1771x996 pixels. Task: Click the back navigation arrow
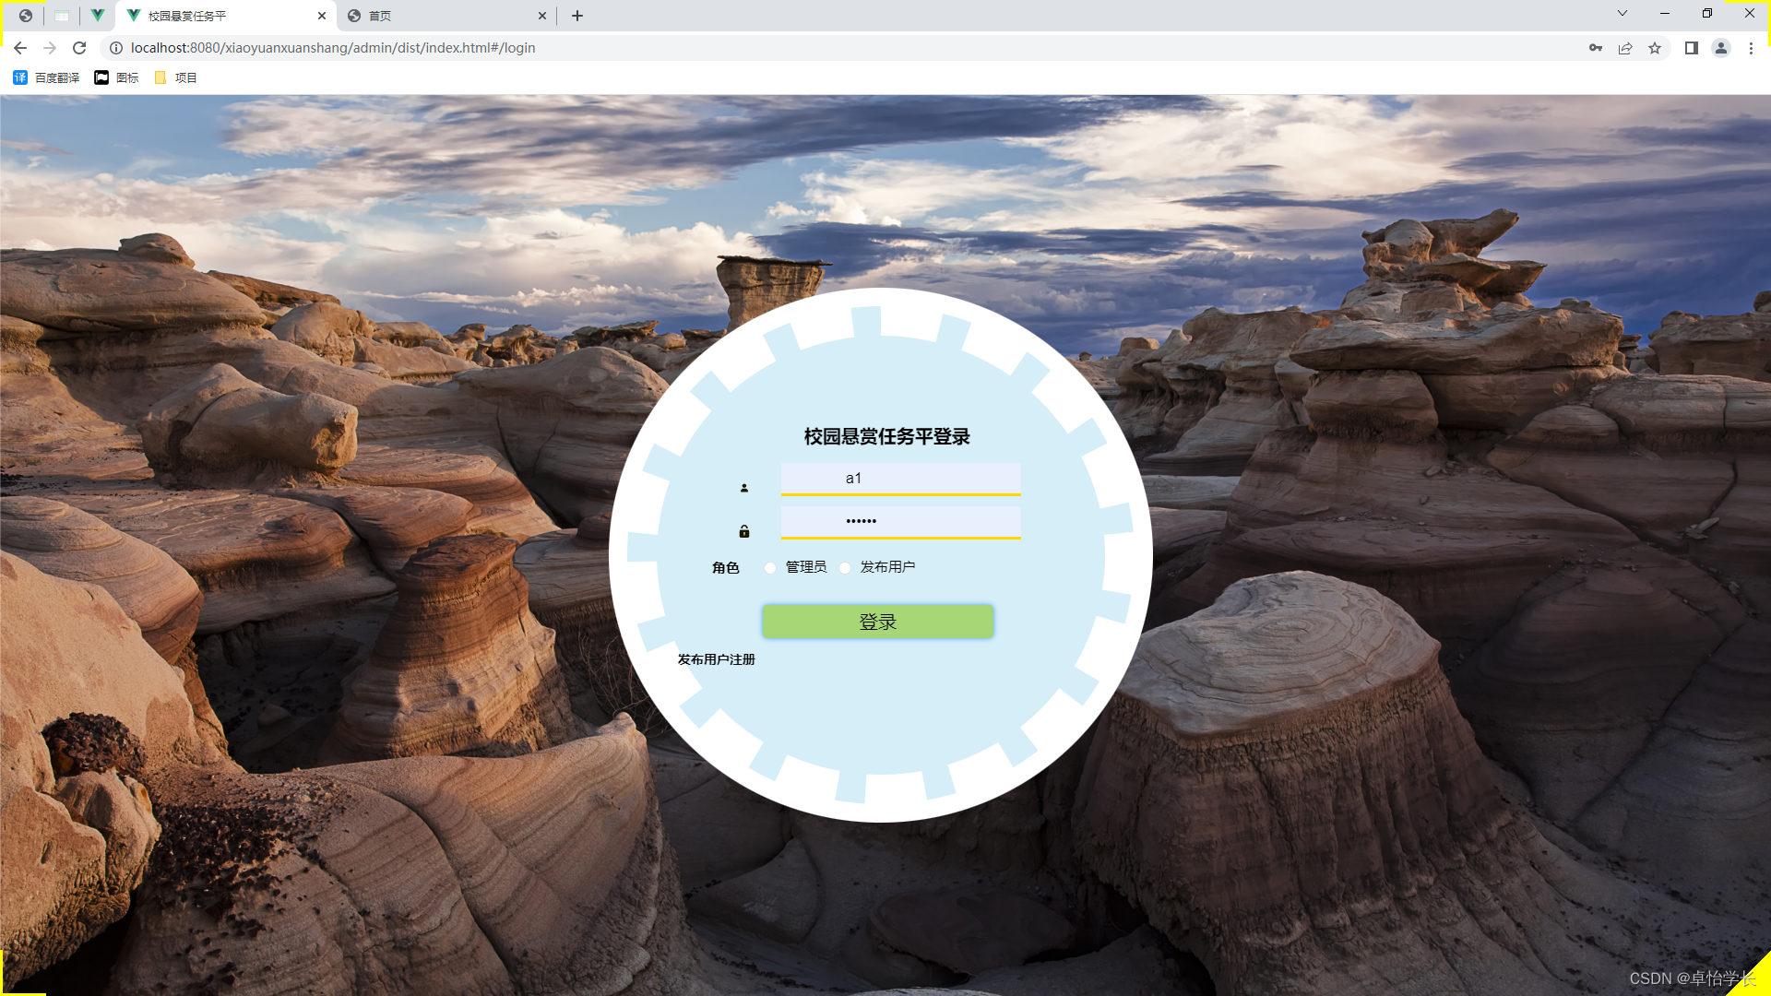pyautogui.click(x=20, y=48)
